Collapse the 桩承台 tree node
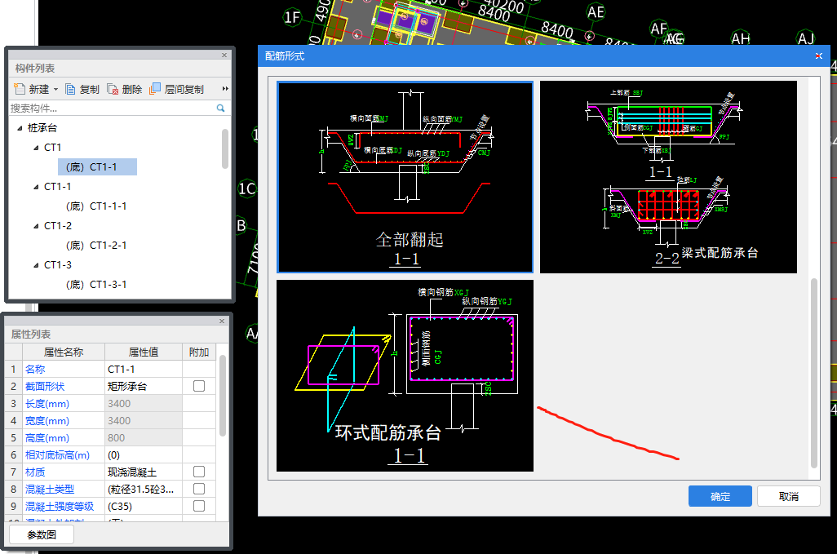This screenshot has width=837, height=554. (x=20, y=128)
